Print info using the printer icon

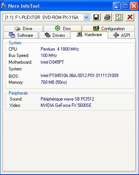[x=107, y=17]
